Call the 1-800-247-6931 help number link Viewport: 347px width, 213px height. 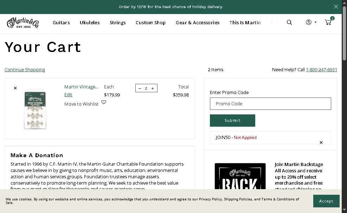click(321, 69)
